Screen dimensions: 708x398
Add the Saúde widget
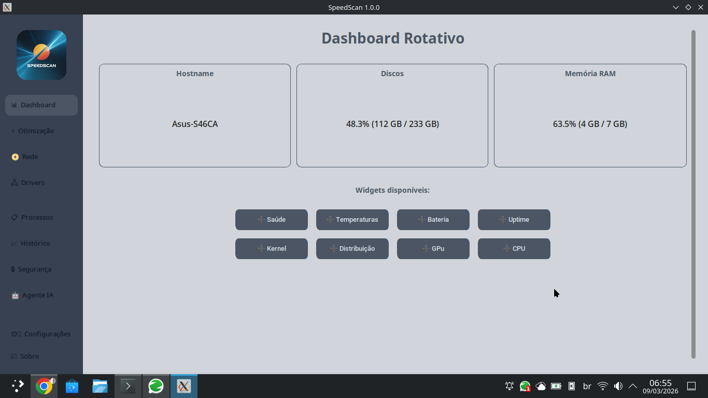pyautogui.click(x=271, y=219)
